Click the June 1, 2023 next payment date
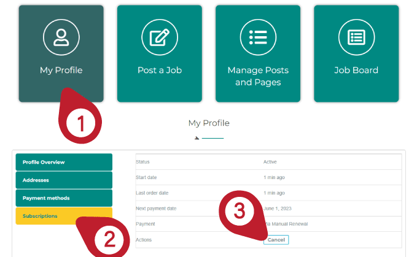Image resolution: width=417 pixels, height=257 pixels. click(x=278, y=209)
